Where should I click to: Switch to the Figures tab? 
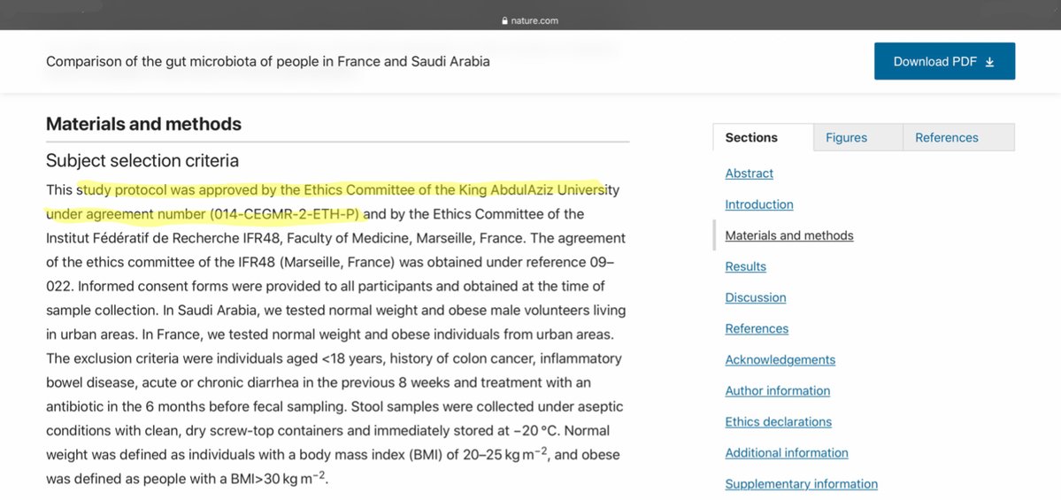tap(846, 137)
